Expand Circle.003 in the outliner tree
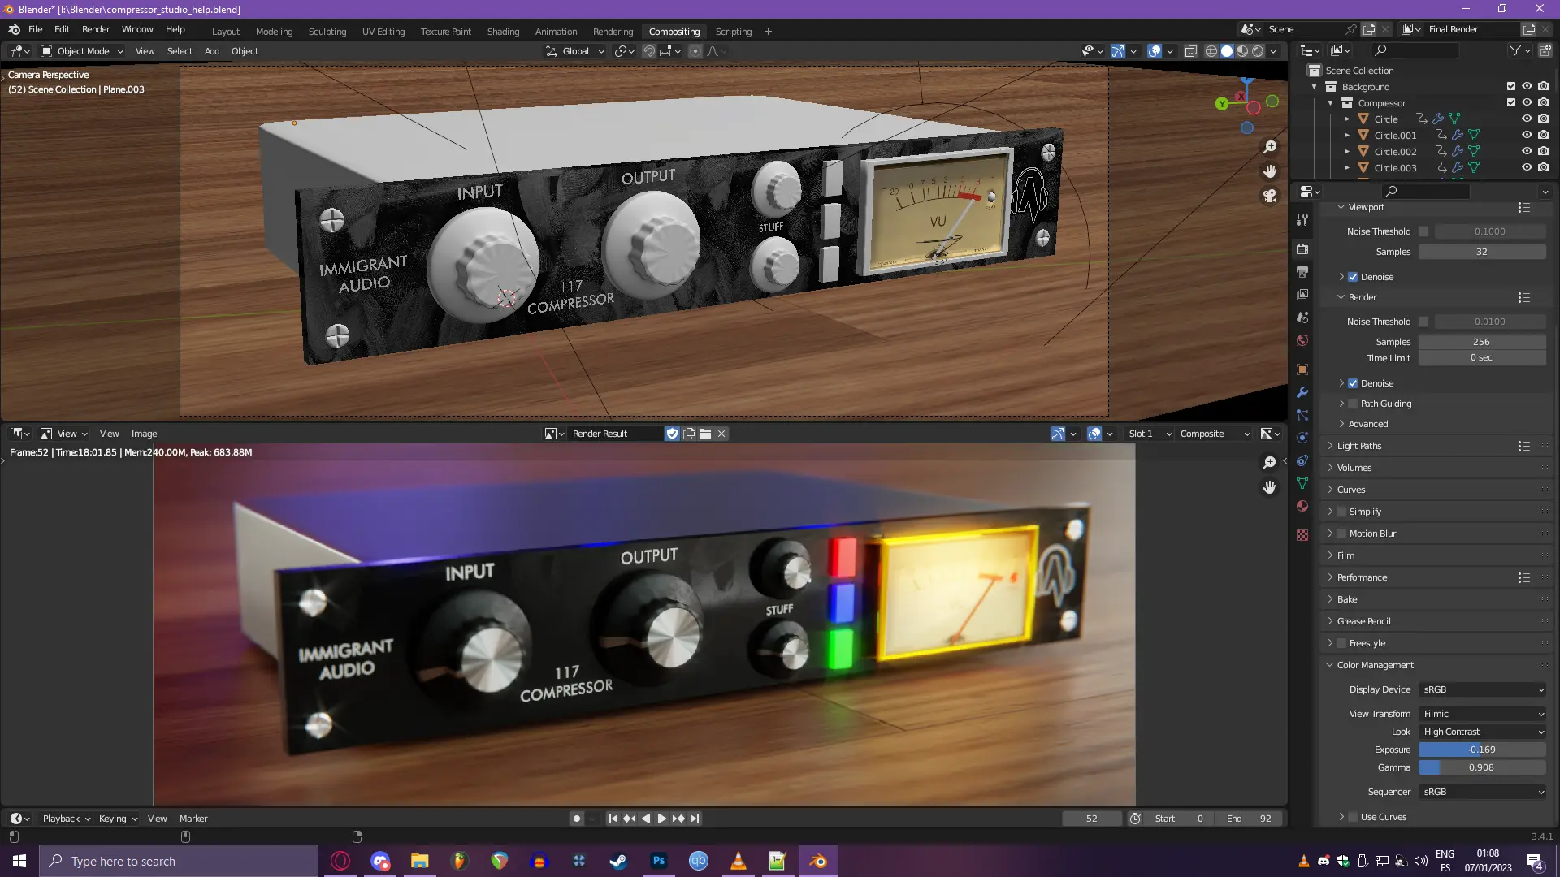 coord(1346,168)
